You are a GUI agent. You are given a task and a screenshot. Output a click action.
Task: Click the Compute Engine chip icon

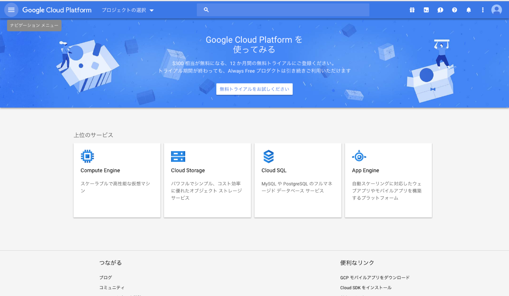tap(87, 156)
